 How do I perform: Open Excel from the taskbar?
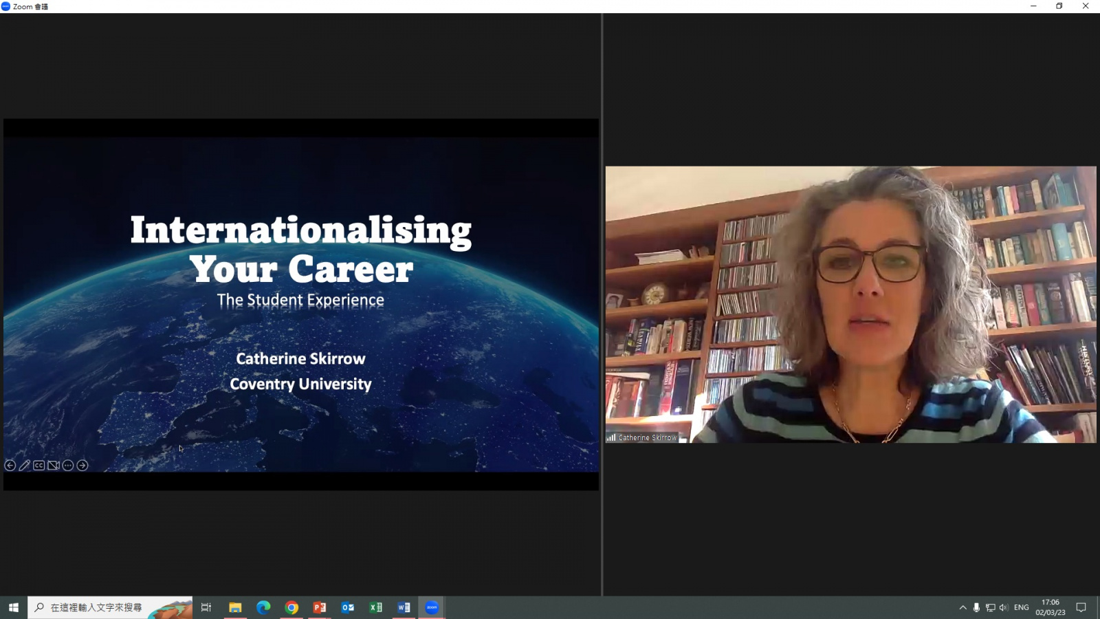(376, 607)
